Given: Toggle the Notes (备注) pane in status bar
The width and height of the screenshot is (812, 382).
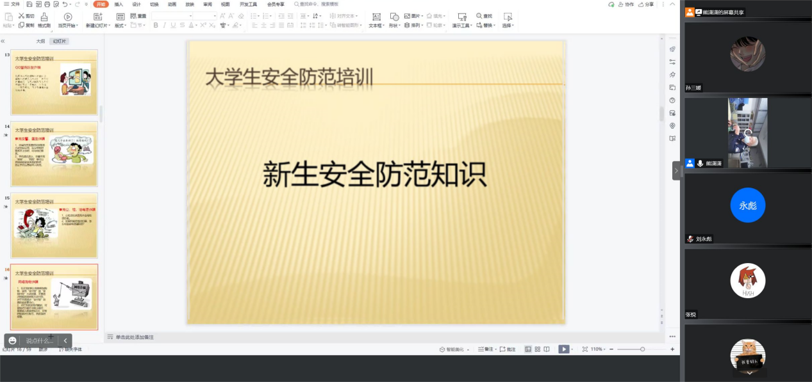Looking at the screenshot, I should coord(488,349).
